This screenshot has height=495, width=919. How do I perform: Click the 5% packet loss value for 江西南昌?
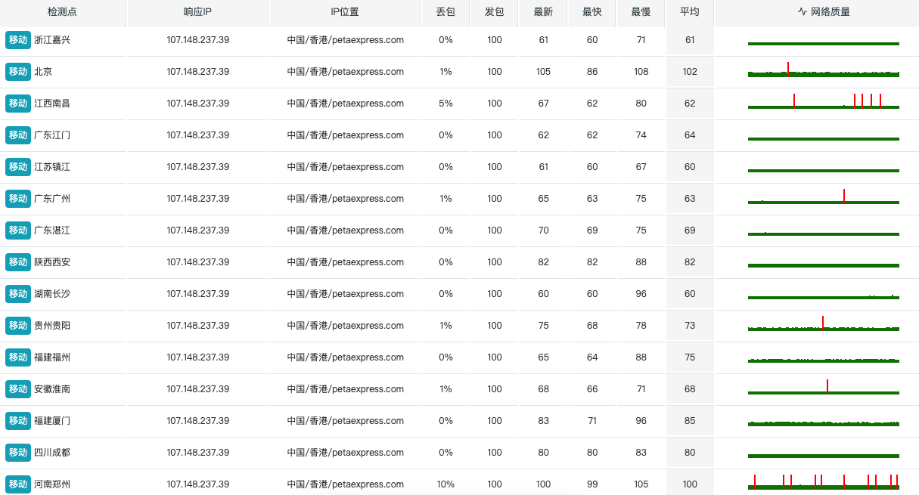click(x=446, y=104)
